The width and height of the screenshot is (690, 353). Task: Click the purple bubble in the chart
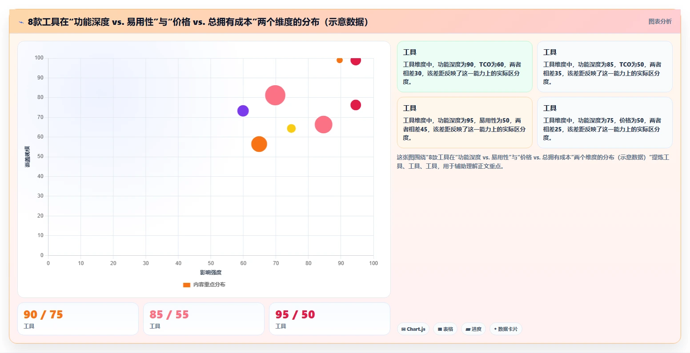coord(243,111)
